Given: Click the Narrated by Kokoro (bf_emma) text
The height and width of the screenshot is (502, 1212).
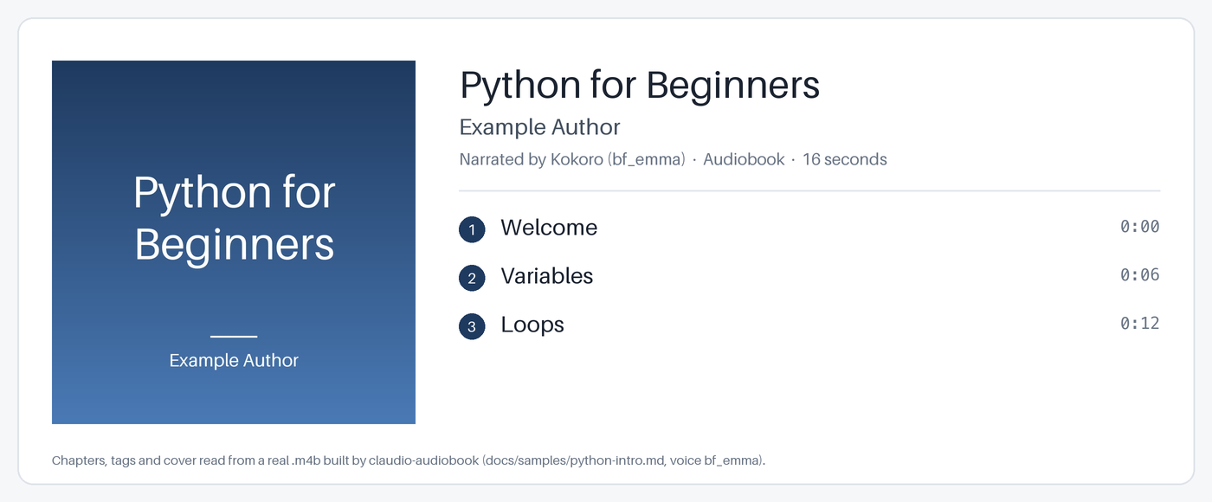Looking at the screenshot, I should click(572, 159).
